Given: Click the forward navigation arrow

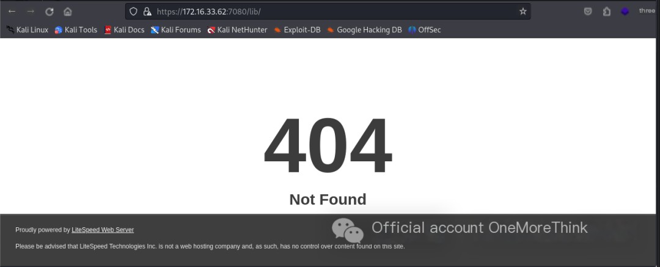Looking at the screenshot, I should tap(31, 12).
